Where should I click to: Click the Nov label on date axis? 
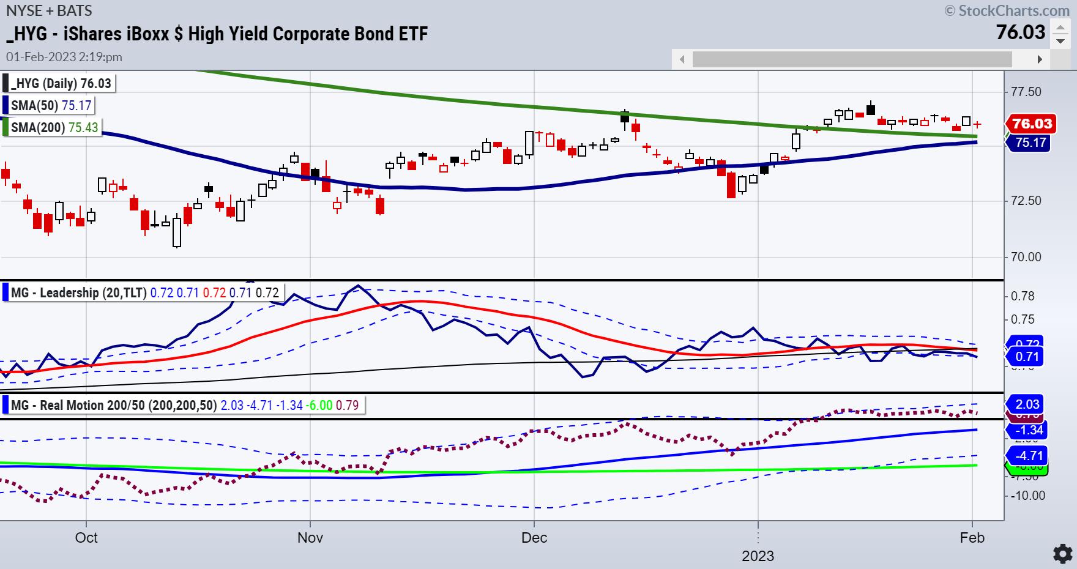310,538
